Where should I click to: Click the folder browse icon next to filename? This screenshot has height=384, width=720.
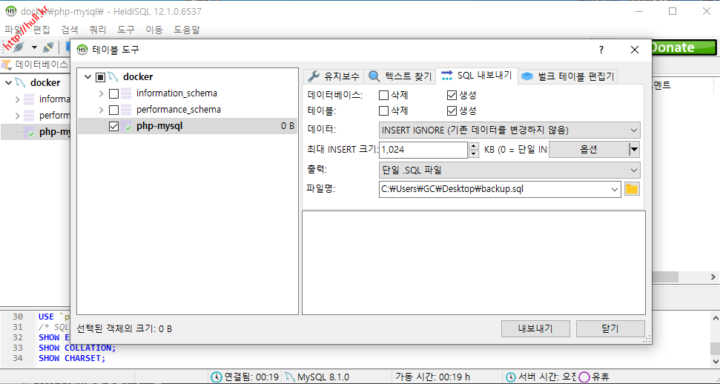tap(631, 189)
